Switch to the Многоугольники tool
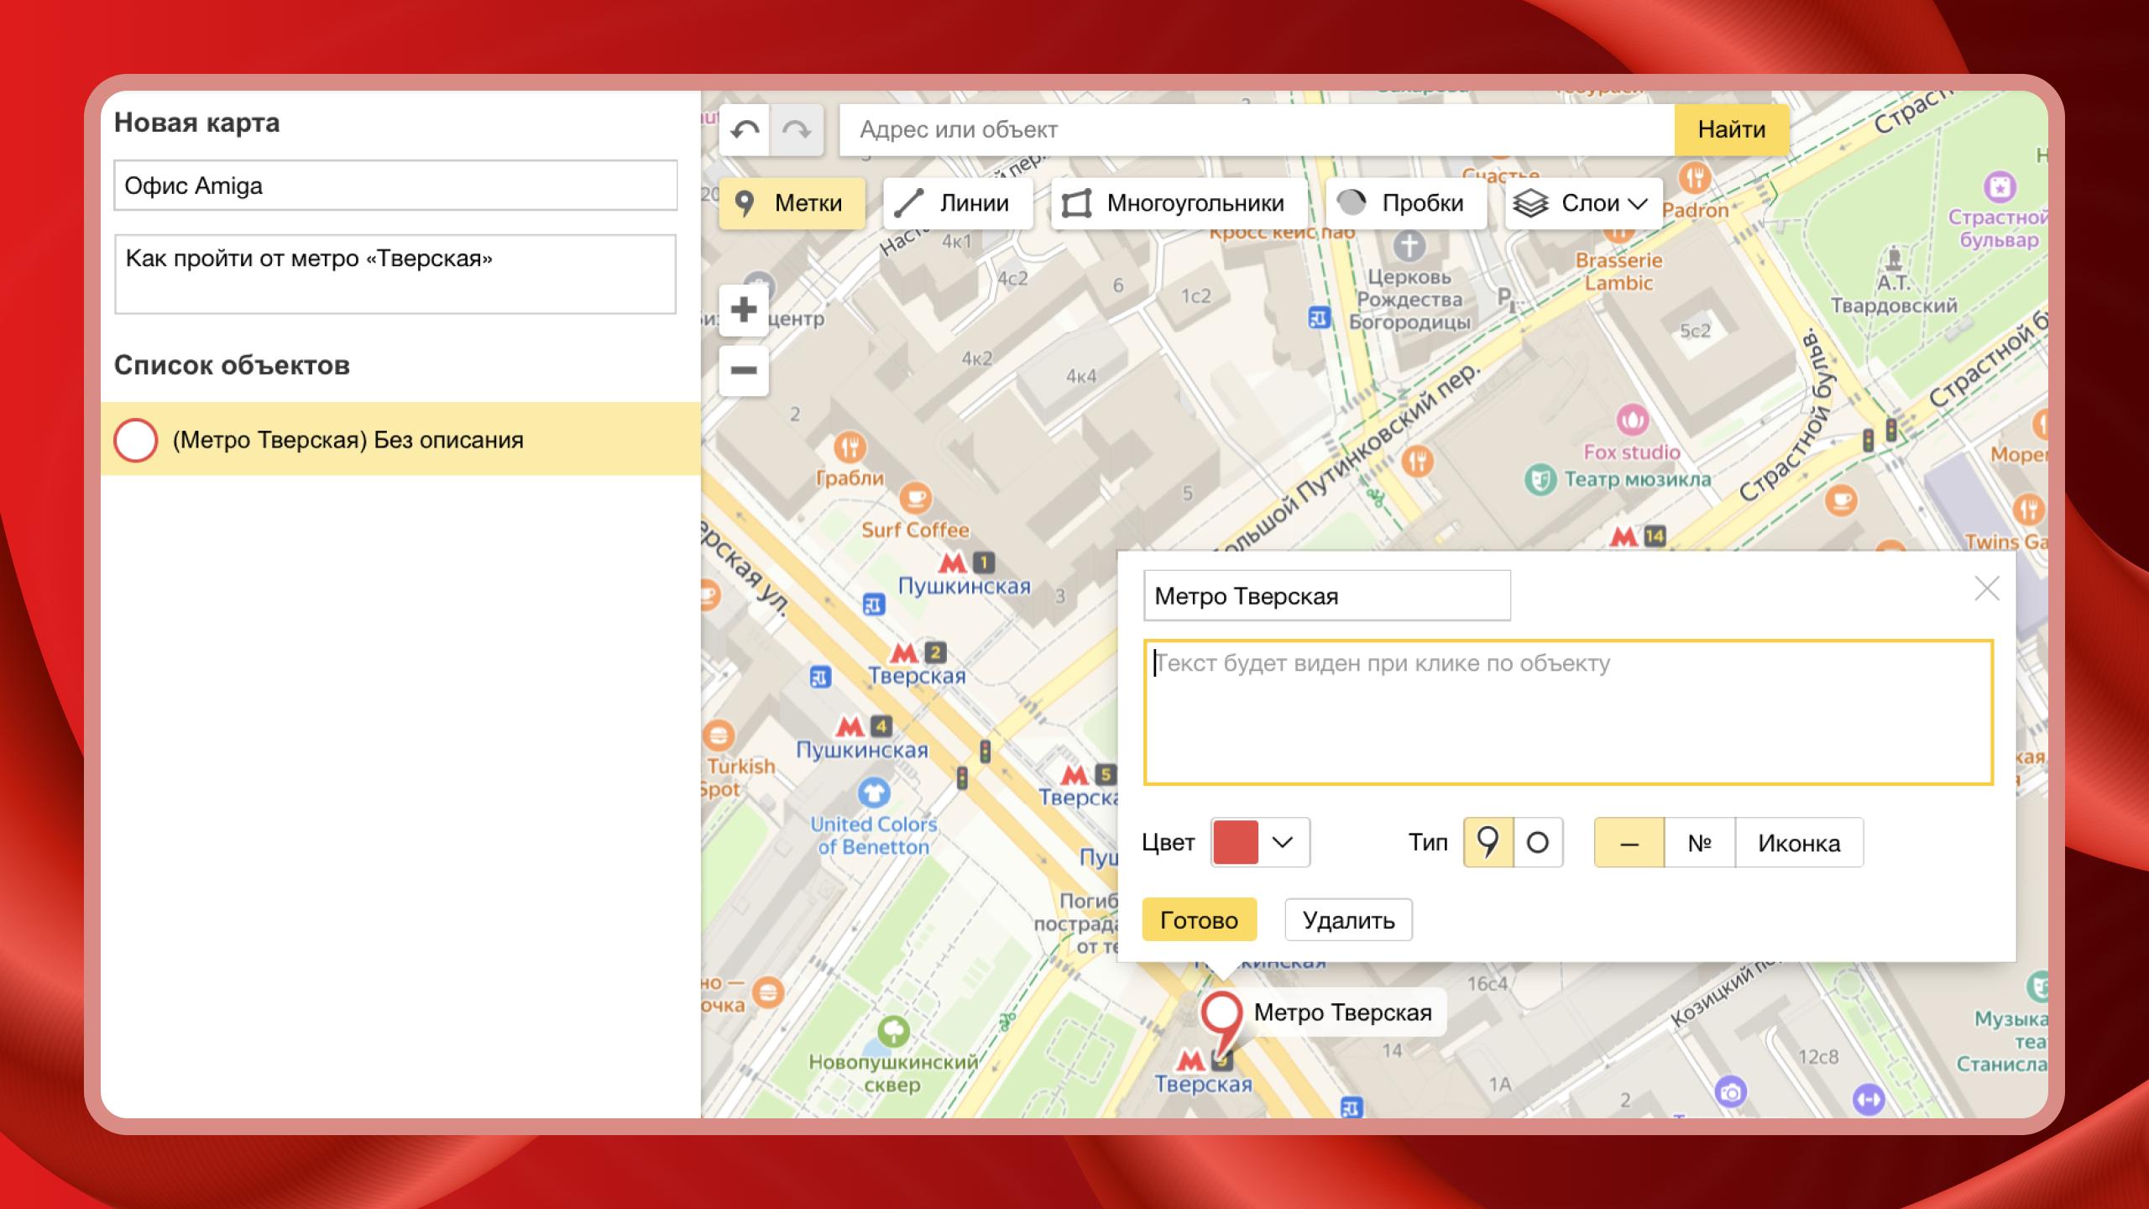The height and width of the screenshot is (1209, 2149). pyautogui.click(x=1178, y=203)
